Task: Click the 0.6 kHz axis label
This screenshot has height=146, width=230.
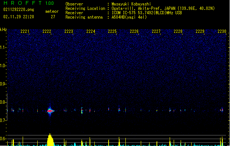Action: [3, 139]
